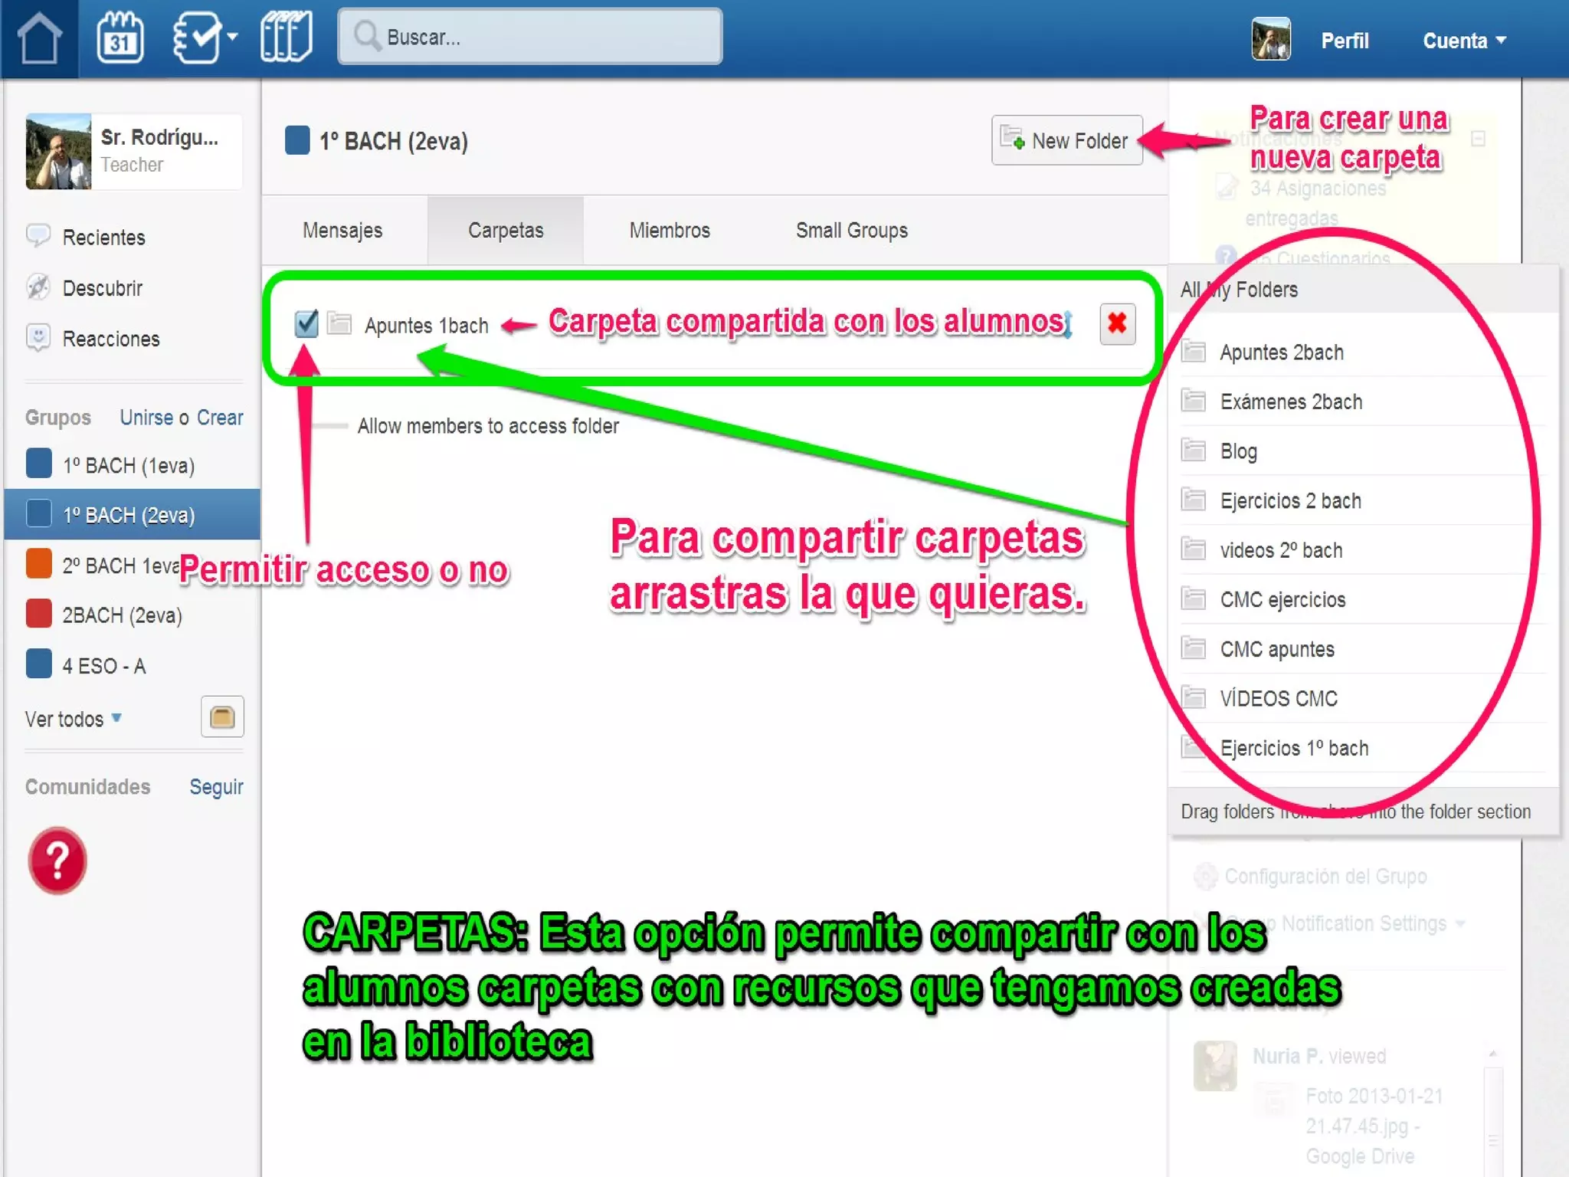Click the Unirse groups link
Screen dimensions: 1569x1177
(x=146, y=418)
